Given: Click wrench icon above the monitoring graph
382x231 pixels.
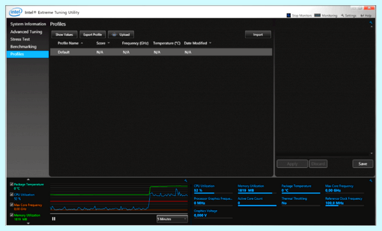Looking at the screenshot, I should pos(186,181).
